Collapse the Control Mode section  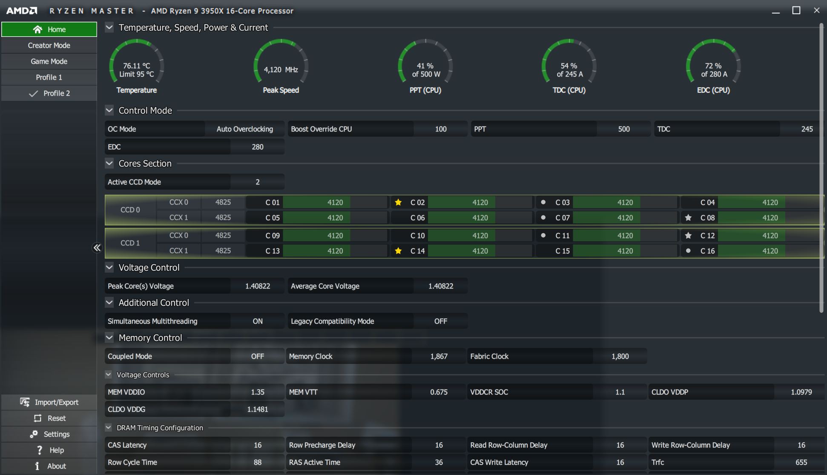pos(109,111)
